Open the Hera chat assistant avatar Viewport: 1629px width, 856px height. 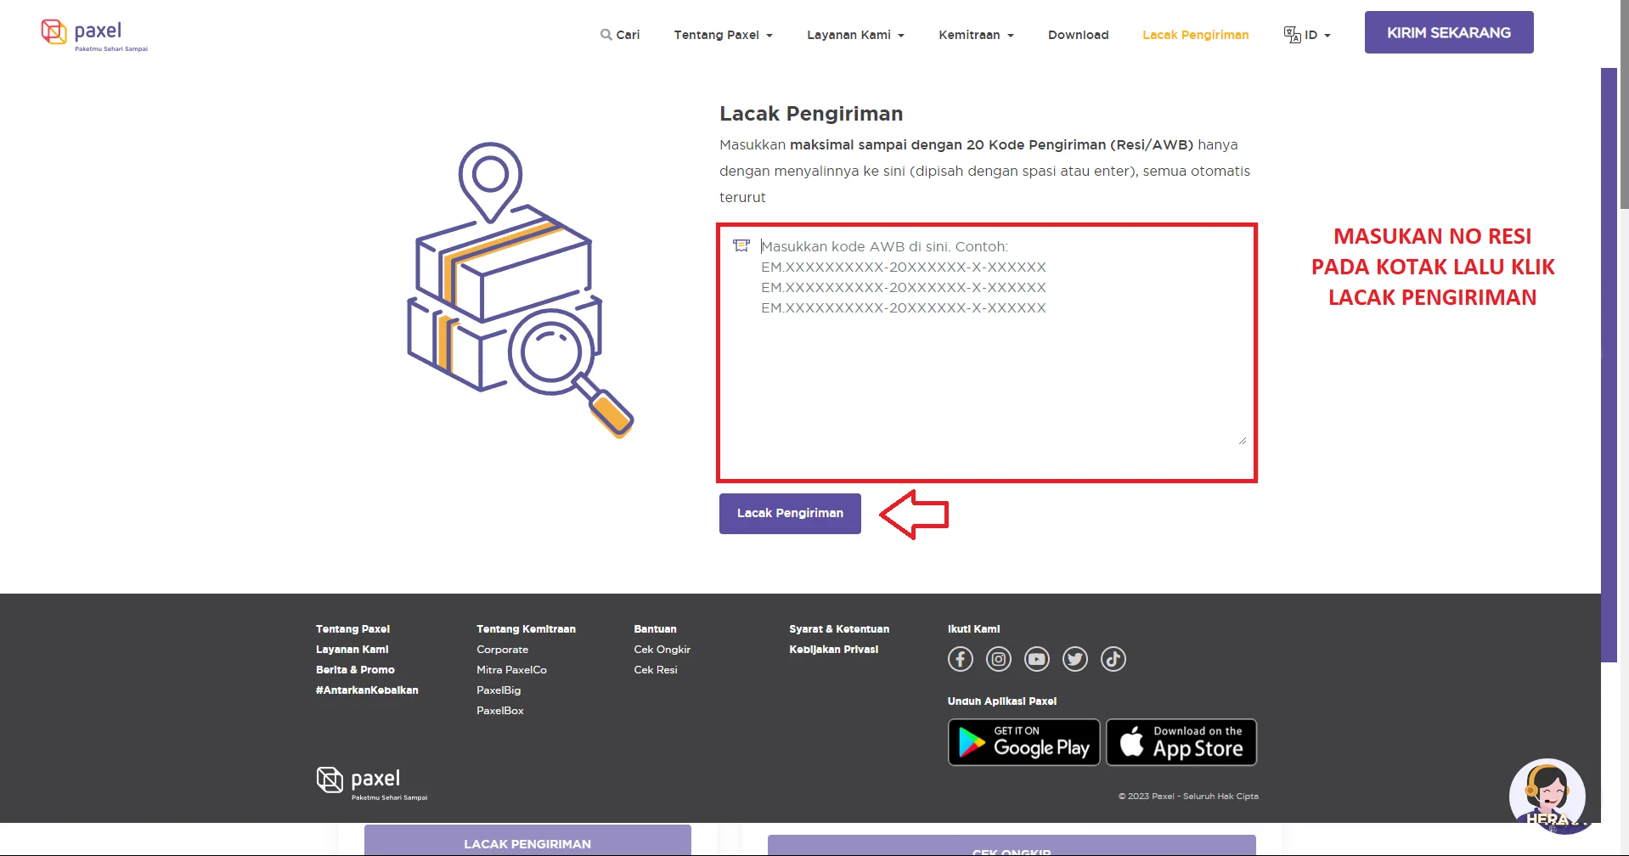coord(1547,796)
